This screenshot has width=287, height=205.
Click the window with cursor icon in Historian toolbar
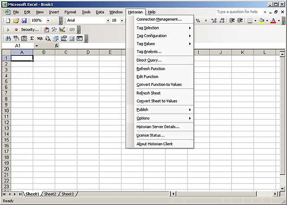coord(80,38)
